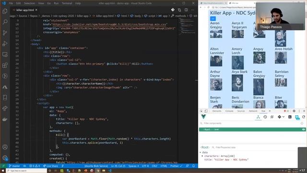The width and height of the screenshot is (307, 173).
Task: Open the View menu
Action: click(41, 3)
